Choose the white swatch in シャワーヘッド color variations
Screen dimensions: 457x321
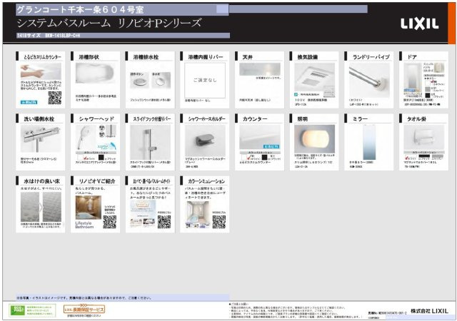point(81,158)
